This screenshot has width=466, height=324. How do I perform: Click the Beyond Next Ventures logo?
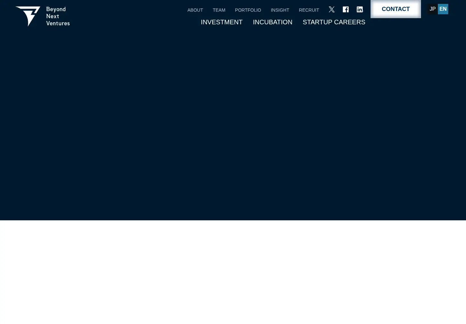tap(43, 16)
